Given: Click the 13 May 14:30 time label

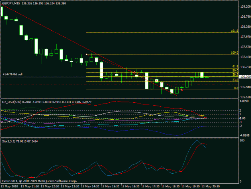Looking at the screenshot, I should (x=90, y=186).
